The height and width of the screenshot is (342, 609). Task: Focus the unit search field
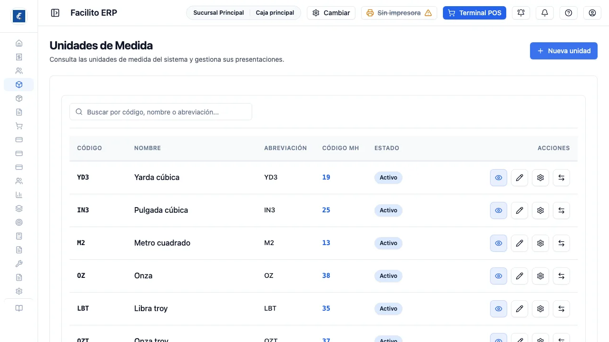point(161,112)
